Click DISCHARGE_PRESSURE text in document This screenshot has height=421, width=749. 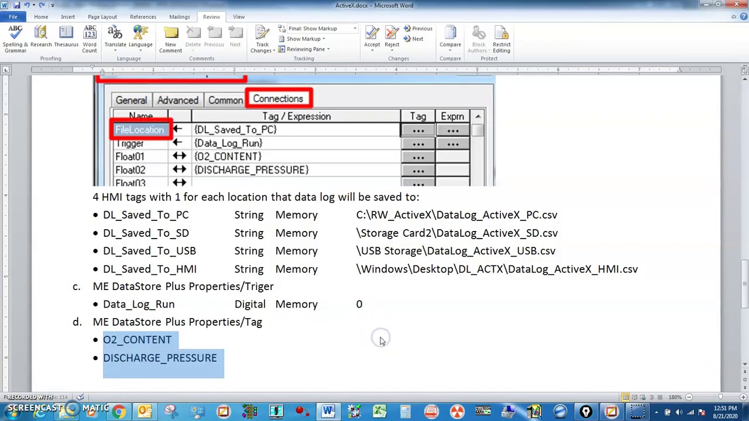pos(160,358)
